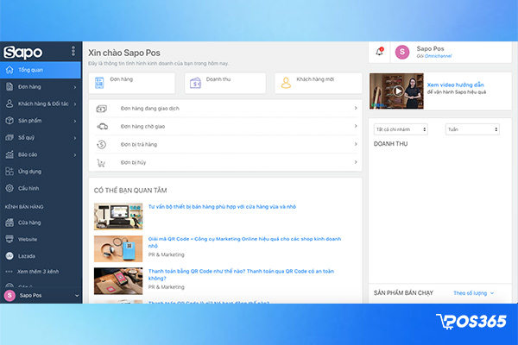Click Xem thêm 3 kênh link
The image size is (518, 345).
38,272
